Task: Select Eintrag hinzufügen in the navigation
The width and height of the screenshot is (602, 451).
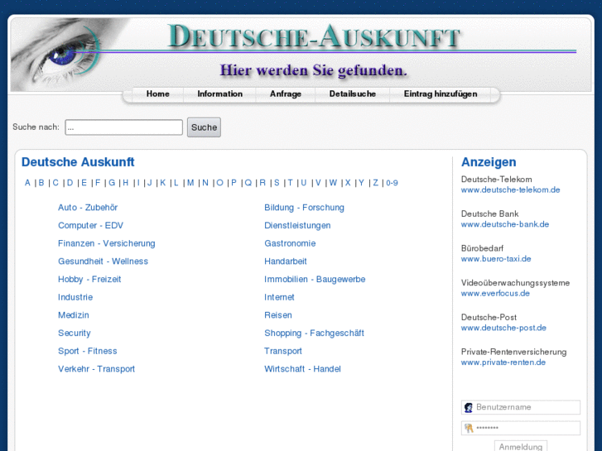Action: pyautogui.click(x=441, y=94)
